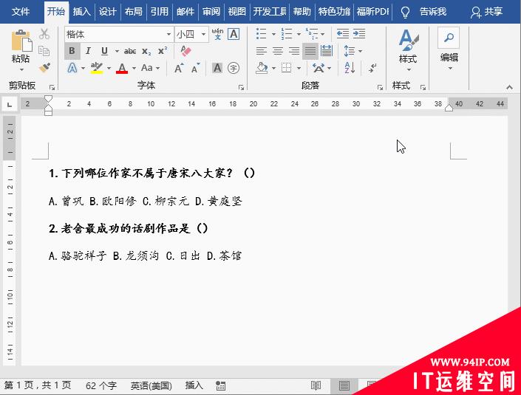Switch to Read Mode view
Viewport: 521px width, 395px height.
(316, 385)
